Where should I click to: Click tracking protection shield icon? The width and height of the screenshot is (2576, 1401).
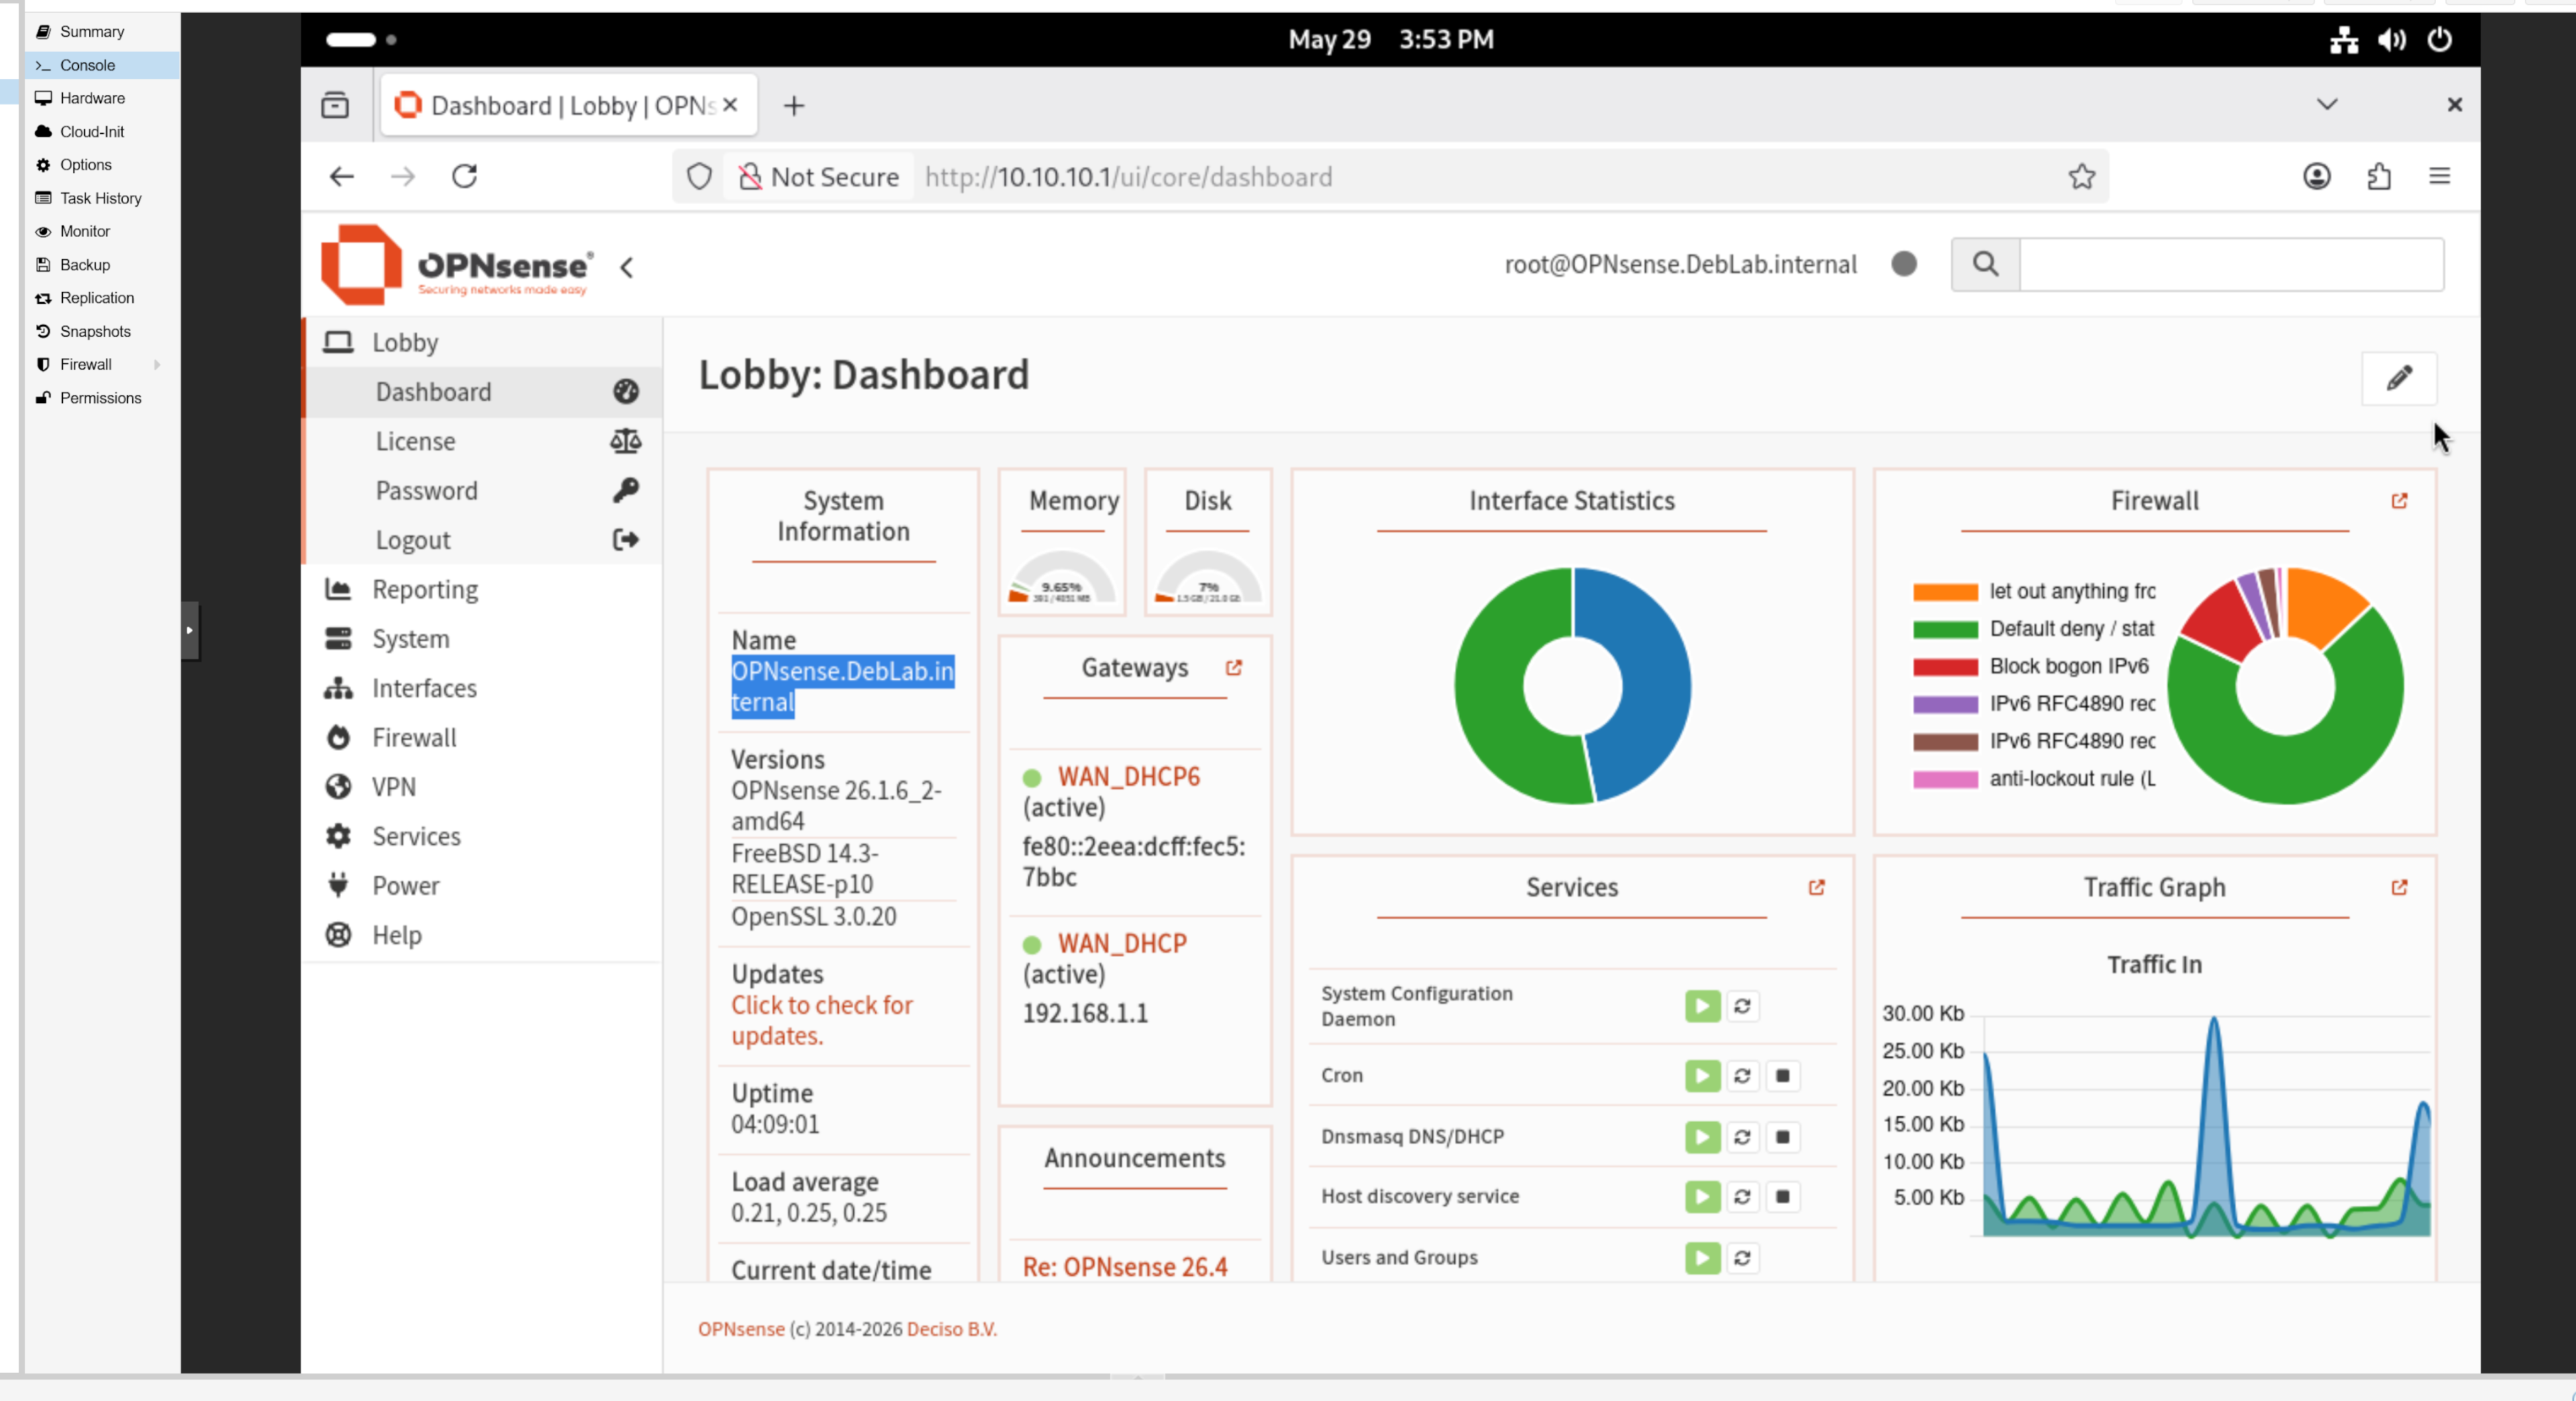pyautogui.click(x=699, y=177)
